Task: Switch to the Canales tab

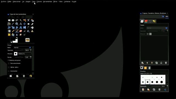Action: [x=146, y=21]
